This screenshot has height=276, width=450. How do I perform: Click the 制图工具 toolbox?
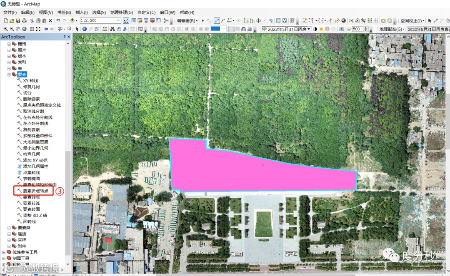(x=21, y=258)
